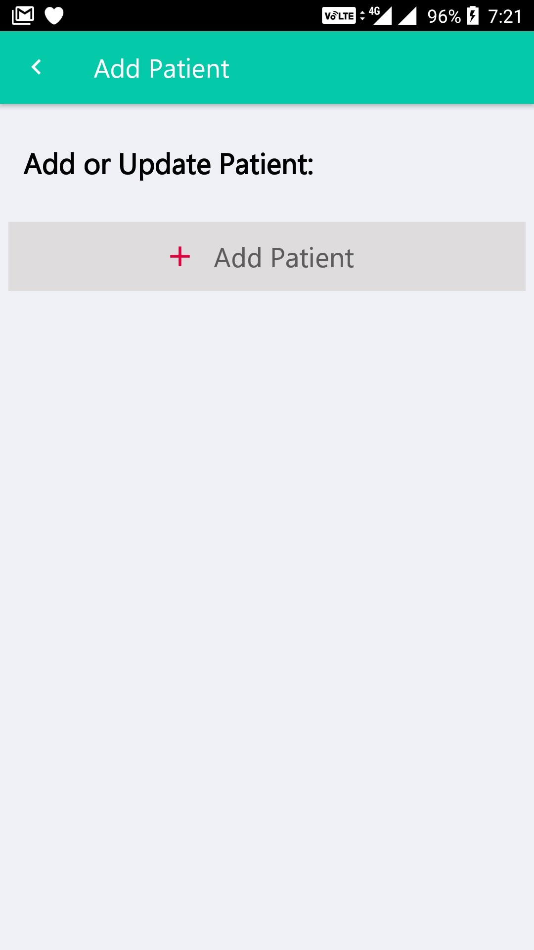Go back using the header arrow
Screen dimensions: 534x950
point(36,67)
